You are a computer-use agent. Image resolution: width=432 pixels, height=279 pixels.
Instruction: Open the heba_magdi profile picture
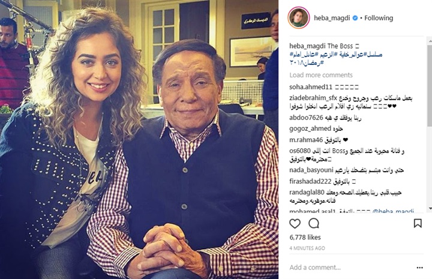299,18
